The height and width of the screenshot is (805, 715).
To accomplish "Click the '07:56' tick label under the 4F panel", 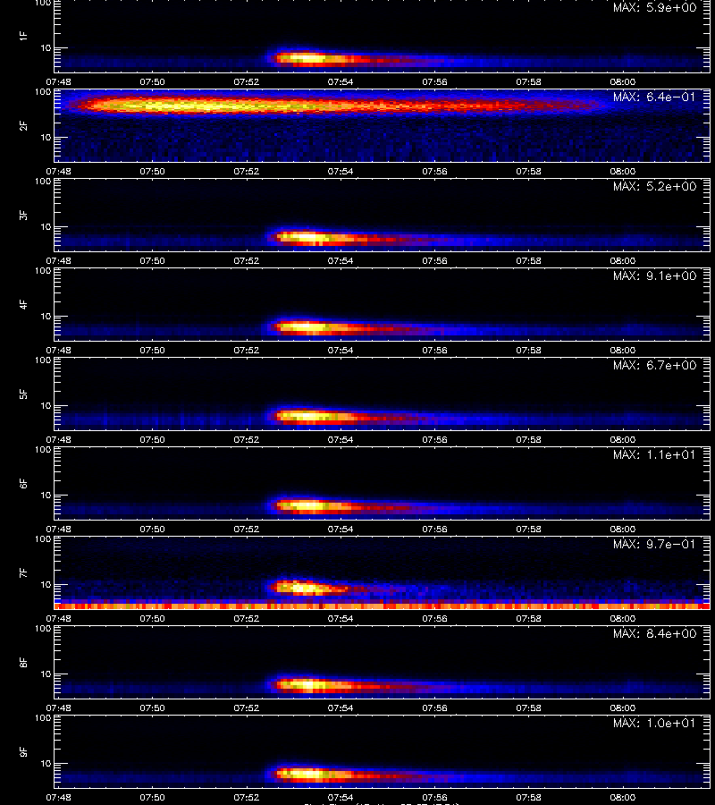I will click(x=434, y=350).
